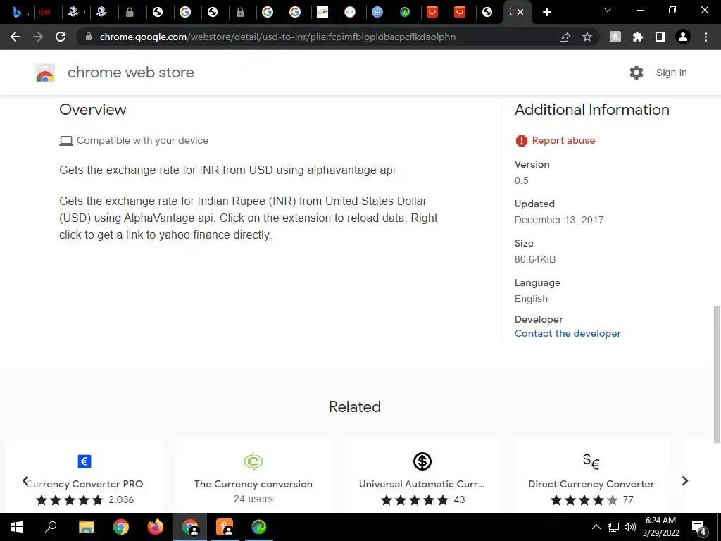Click the address bar URL
Viewport: 721px width, 541px height.
click(x=277, y=37)
